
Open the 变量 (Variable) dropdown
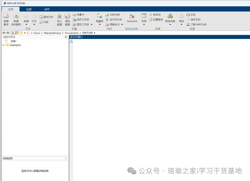(78, 14)
